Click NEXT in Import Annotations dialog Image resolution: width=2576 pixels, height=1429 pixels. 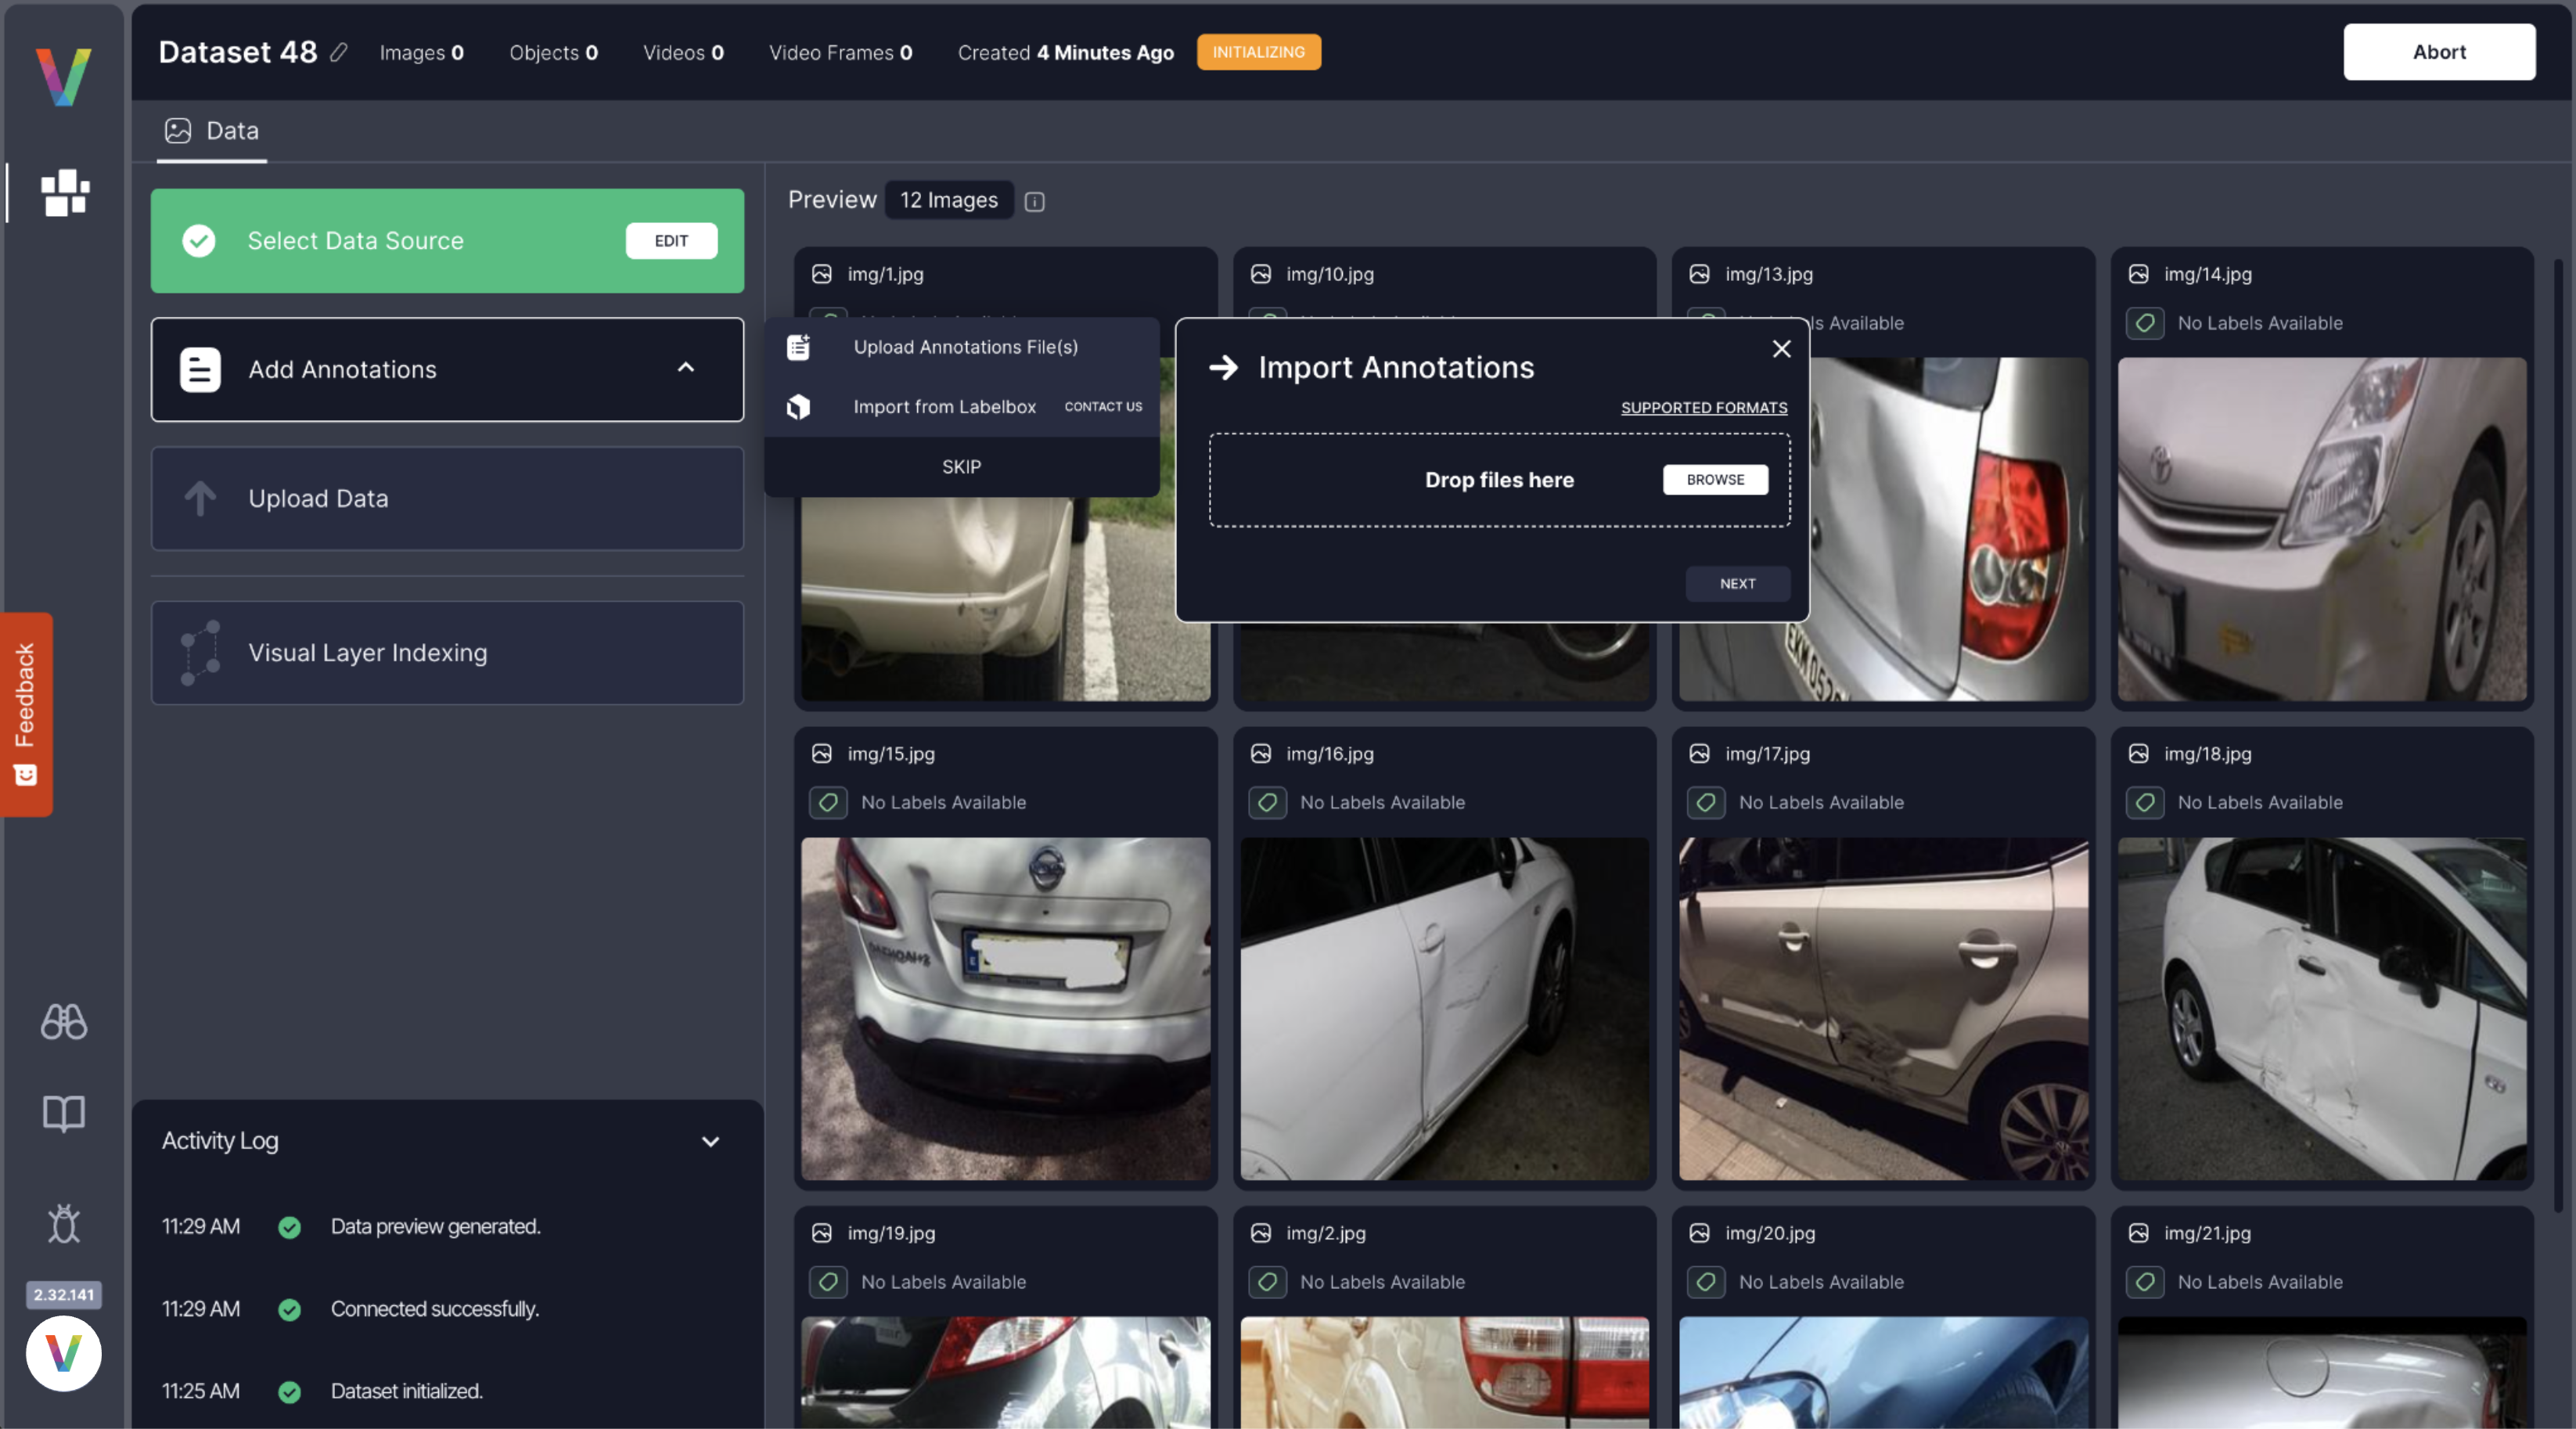point(1737,584)
